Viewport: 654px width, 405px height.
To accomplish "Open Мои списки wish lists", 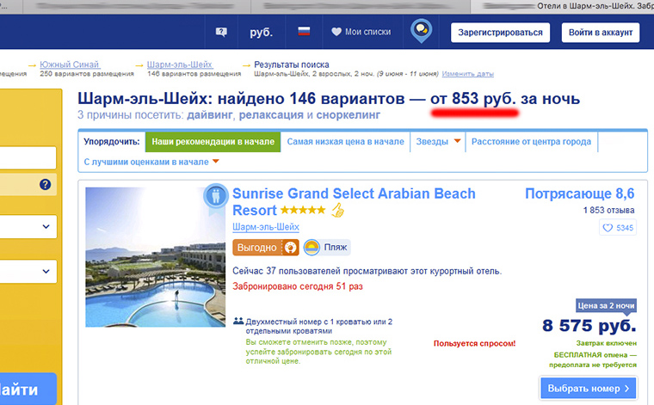I will pyautogui.click(x=361, y=32).
